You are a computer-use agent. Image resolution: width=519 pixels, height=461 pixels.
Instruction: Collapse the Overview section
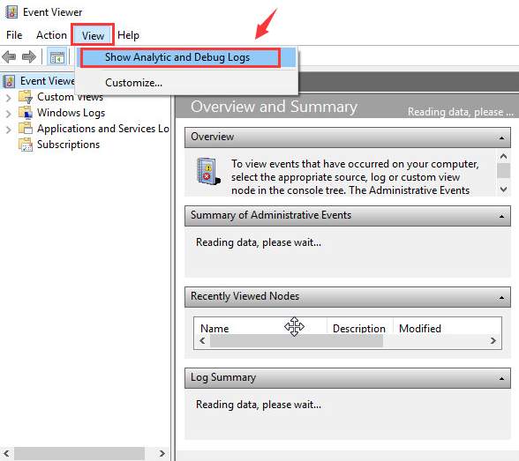(x=501, y=138)
